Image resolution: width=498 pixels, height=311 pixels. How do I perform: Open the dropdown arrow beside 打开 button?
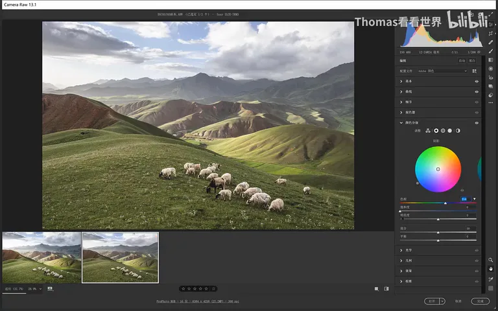click(442, 301)
